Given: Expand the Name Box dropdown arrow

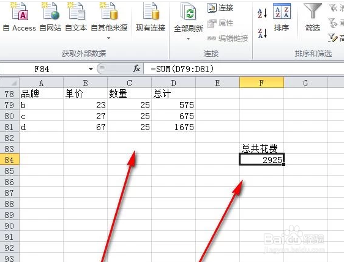Looking at the screenshot, I should coord(91,69).
